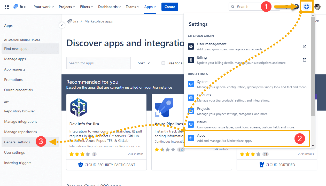
Task: Open the Filters dropdown menu
Action: pyautogui.click(x=87, y=7)
